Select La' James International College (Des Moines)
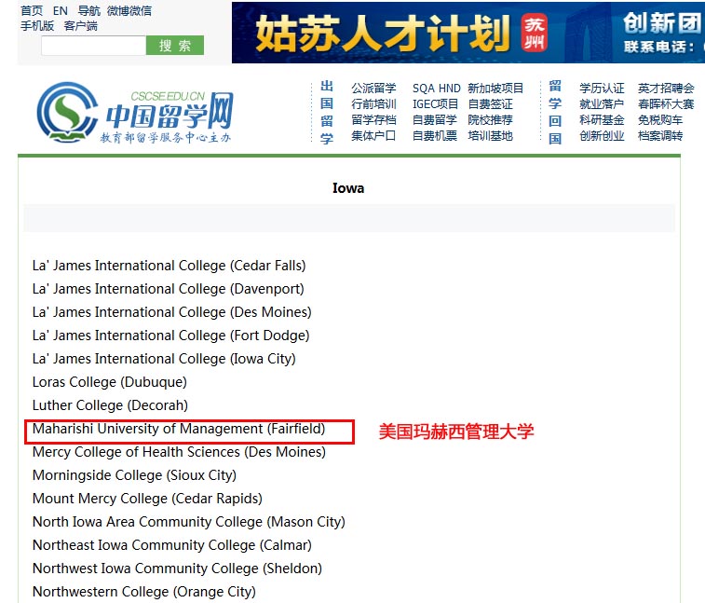Image resolution: width=705 pixels, height=603 pixels. 171,312
